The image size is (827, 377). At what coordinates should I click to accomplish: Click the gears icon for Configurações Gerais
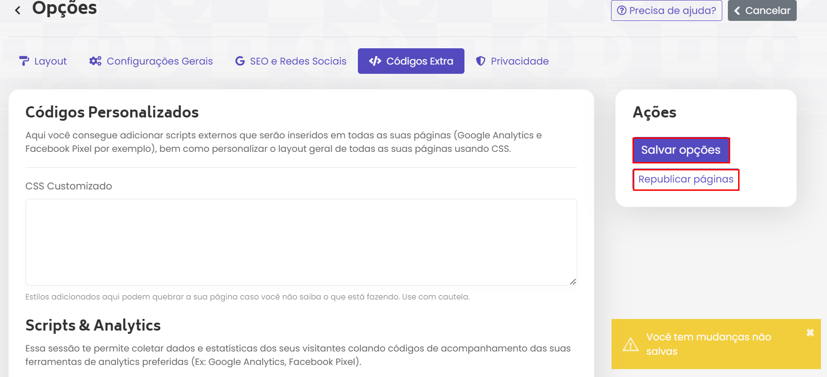(x=95, y=61)
